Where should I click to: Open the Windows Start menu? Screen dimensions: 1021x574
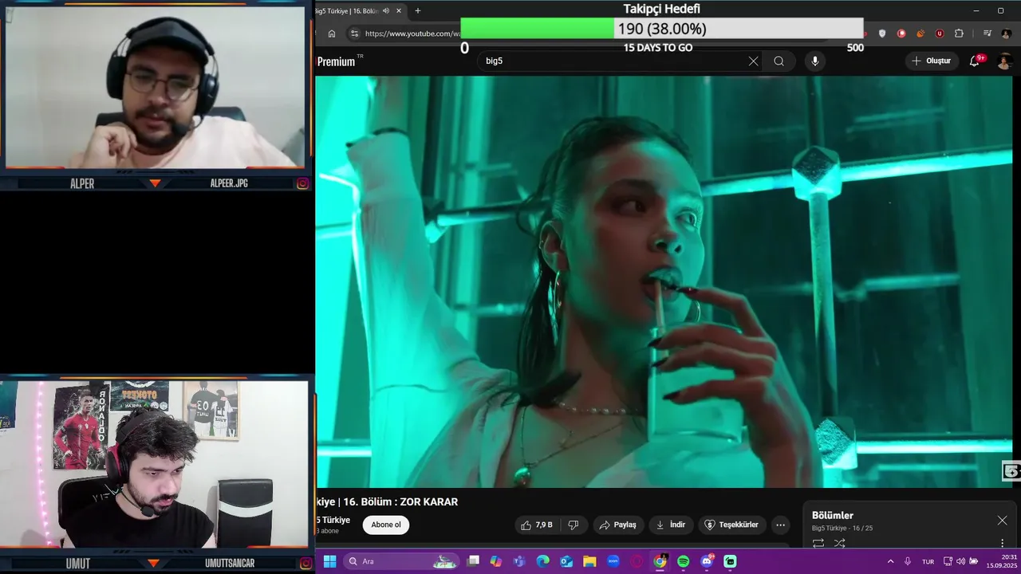tap(329, 561)
